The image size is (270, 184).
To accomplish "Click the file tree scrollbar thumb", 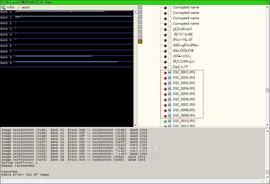I will [x=267, y=90].
